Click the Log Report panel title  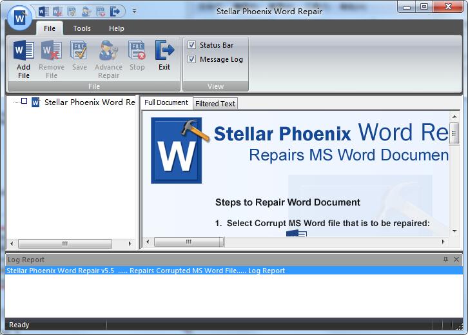[x=26, y=260]
